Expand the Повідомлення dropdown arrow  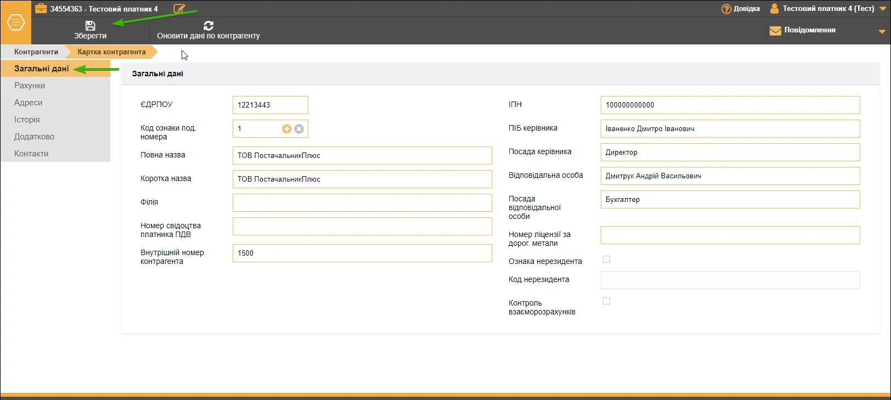click(x=882, y=31)
